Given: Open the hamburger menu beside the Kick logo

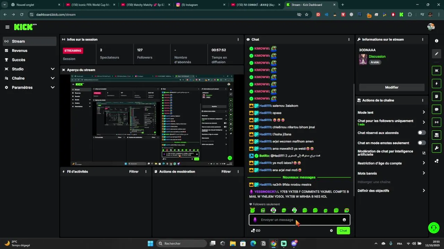Looking at the screenshot, I should coord(7,27).
